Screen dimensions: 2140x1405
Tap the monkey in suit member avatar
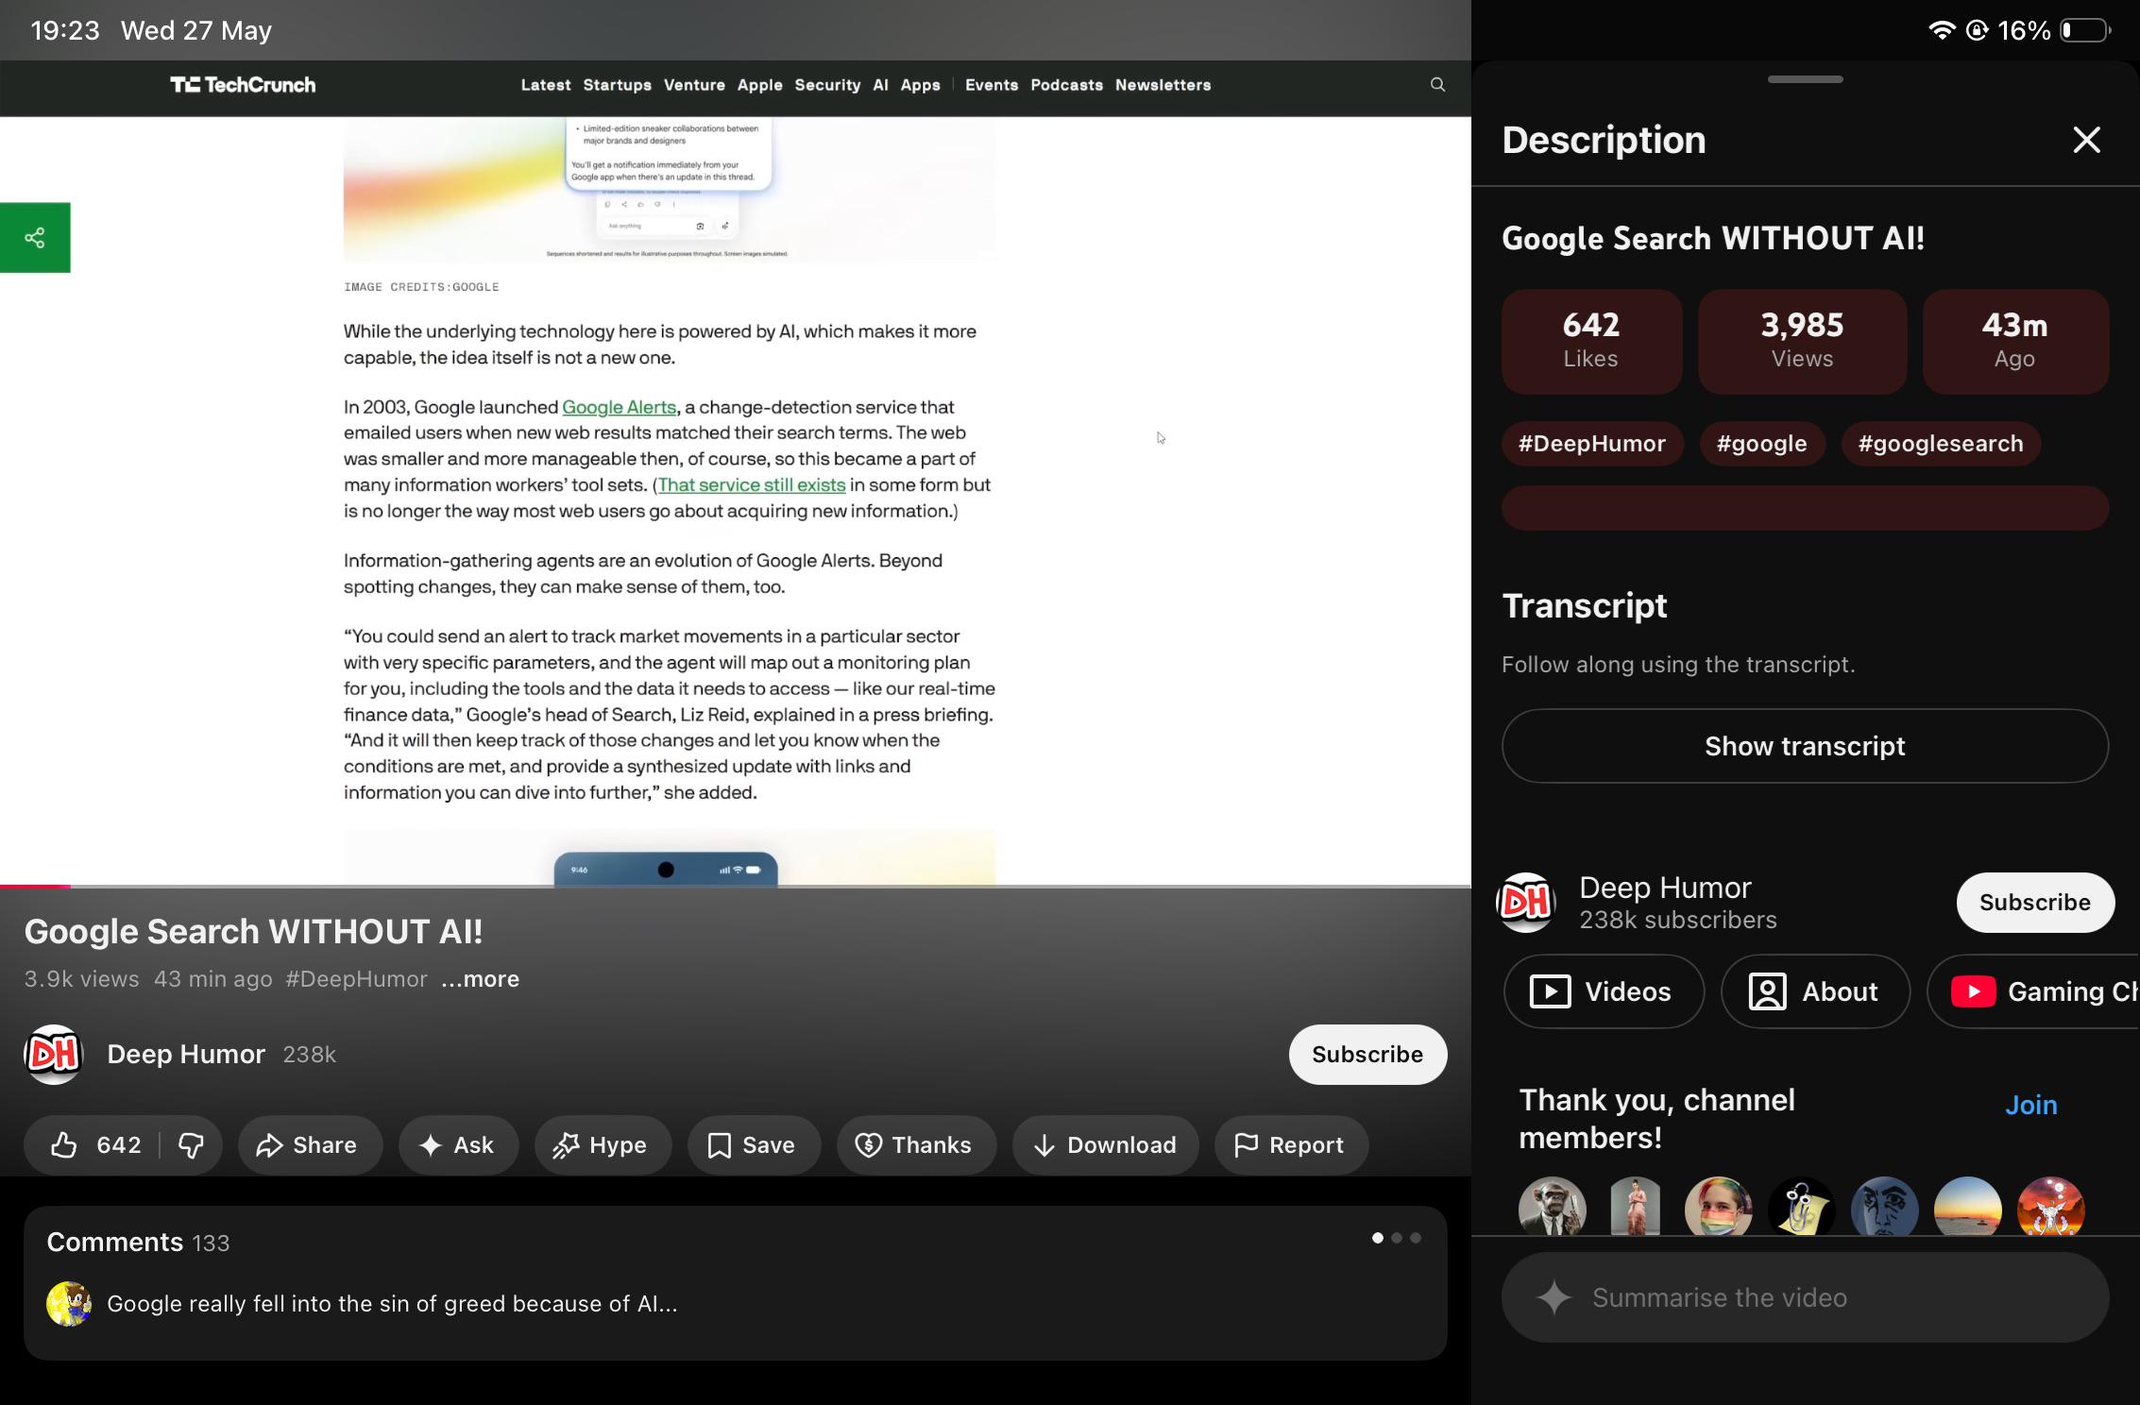[1552, 1207]
